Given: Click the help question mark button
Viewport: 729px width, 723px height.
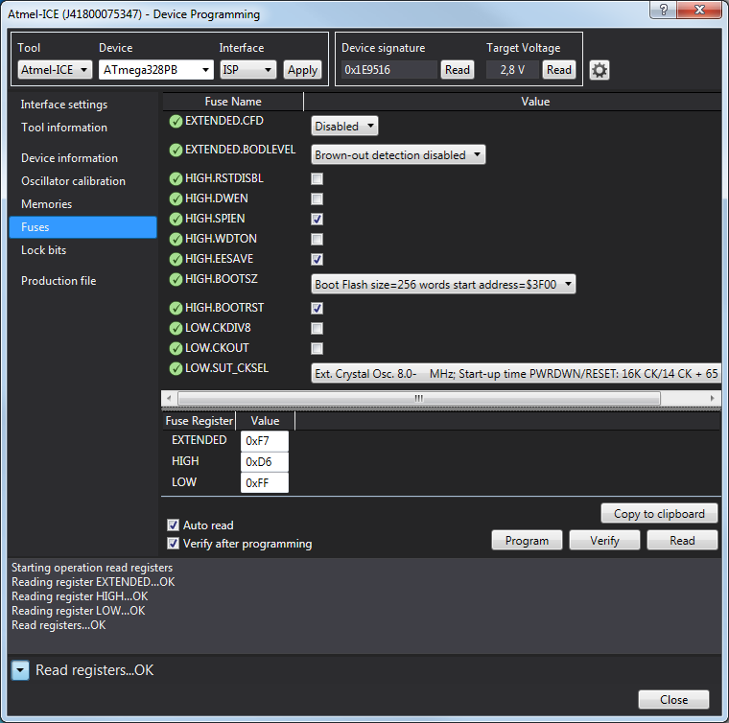Looking at the screenshot, I should [x=664, y=10].
